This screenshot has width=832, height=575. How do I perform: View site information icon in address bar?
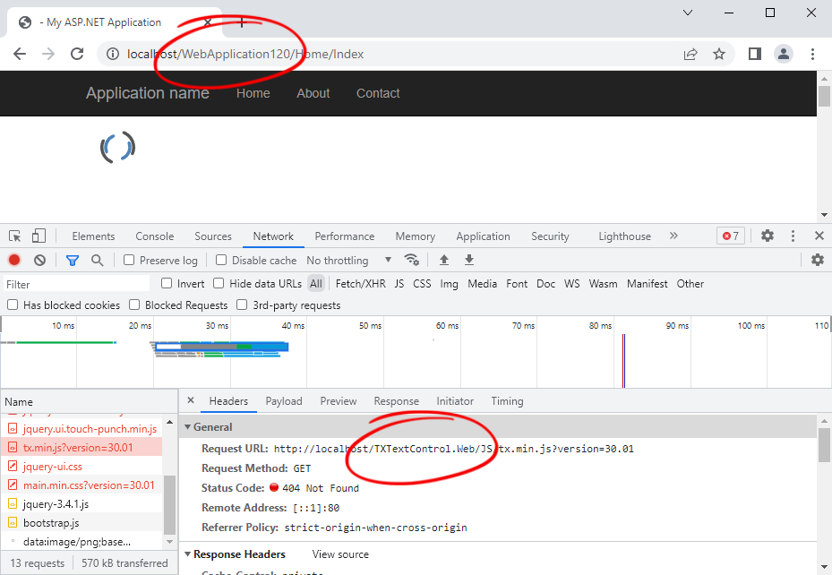(113, 54)
